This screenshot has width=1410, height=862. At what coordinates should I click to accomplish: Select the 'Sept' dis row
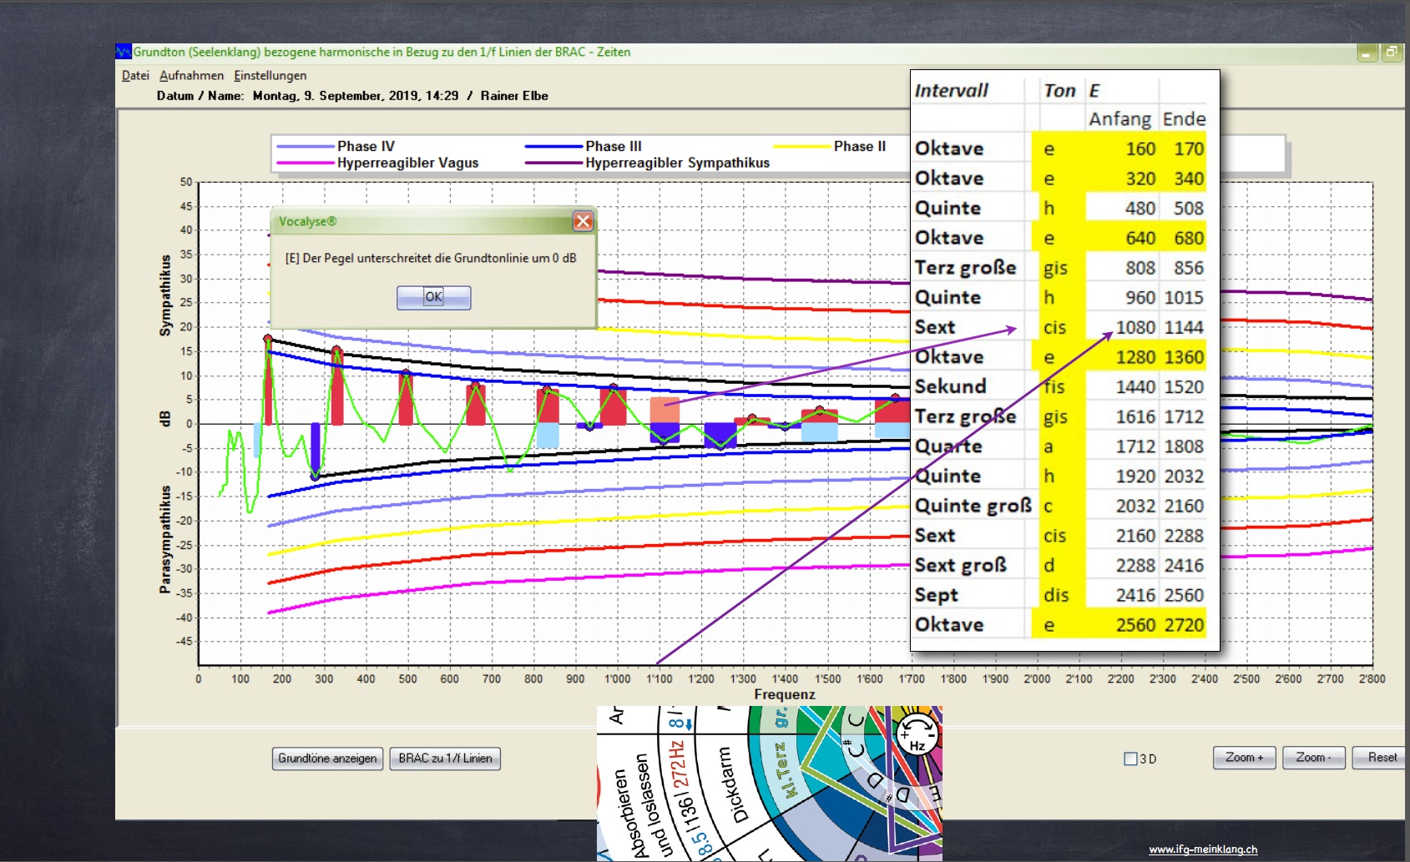click(x=1059, y=595)
